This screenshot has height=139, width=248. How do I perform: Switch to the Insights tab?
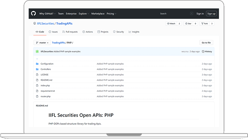click(134, 32)
